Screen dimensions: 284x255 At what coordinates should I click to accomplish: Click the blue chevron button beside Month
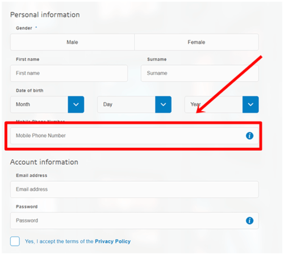76,104
